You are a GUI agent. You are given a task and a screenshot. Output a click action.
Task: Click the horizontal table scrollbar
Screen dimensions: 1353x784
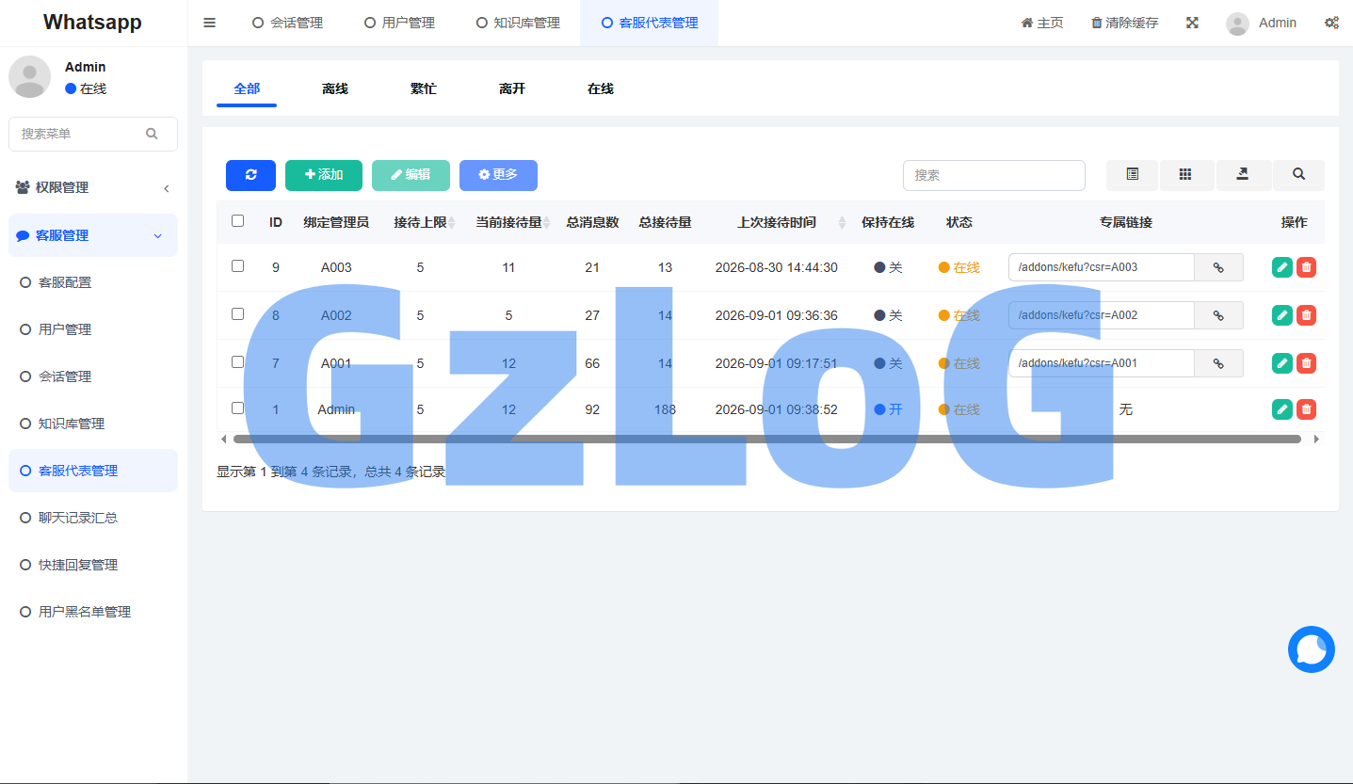coord(766,439)
